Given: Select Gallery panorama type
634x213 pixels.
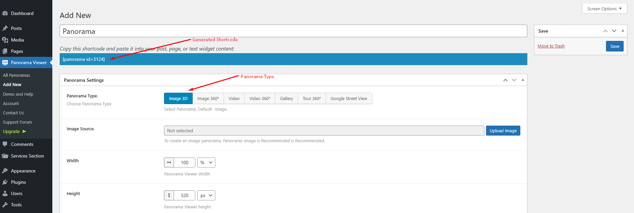Looking at the screenshot, I should 286,98.
